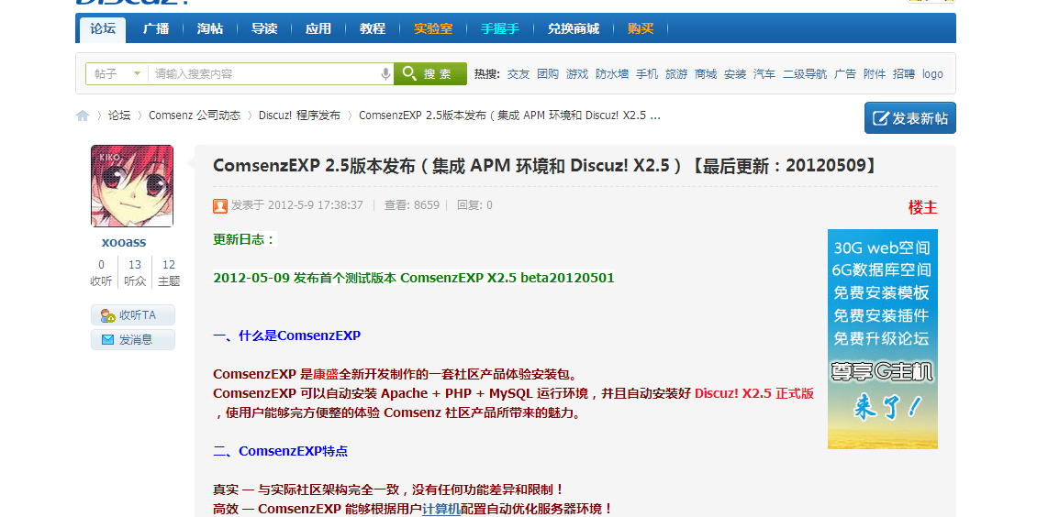Screen dimensions: 1037x517
Task: Click username xooass under avatar
Action: 124,242
